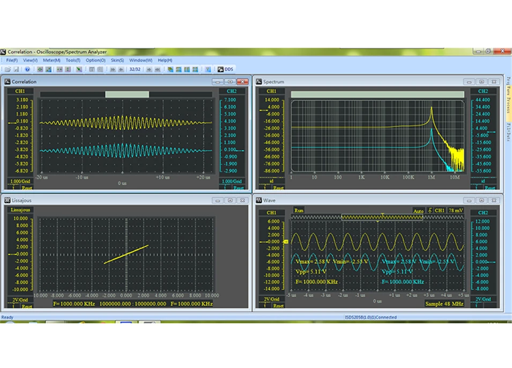512x368 pixels.
Task: Open the Meter(M) menu
Action: click(x=51, y=61)
